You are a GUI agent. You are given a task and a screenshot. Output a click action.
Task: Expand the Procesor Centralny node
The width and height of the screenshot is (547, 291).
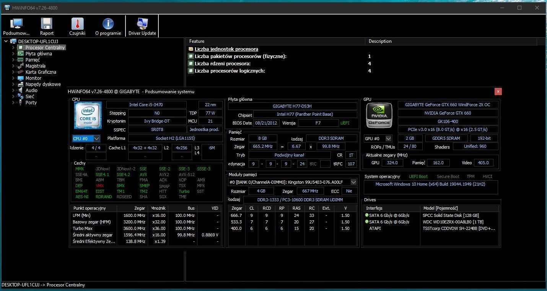[x=13, y=48]
